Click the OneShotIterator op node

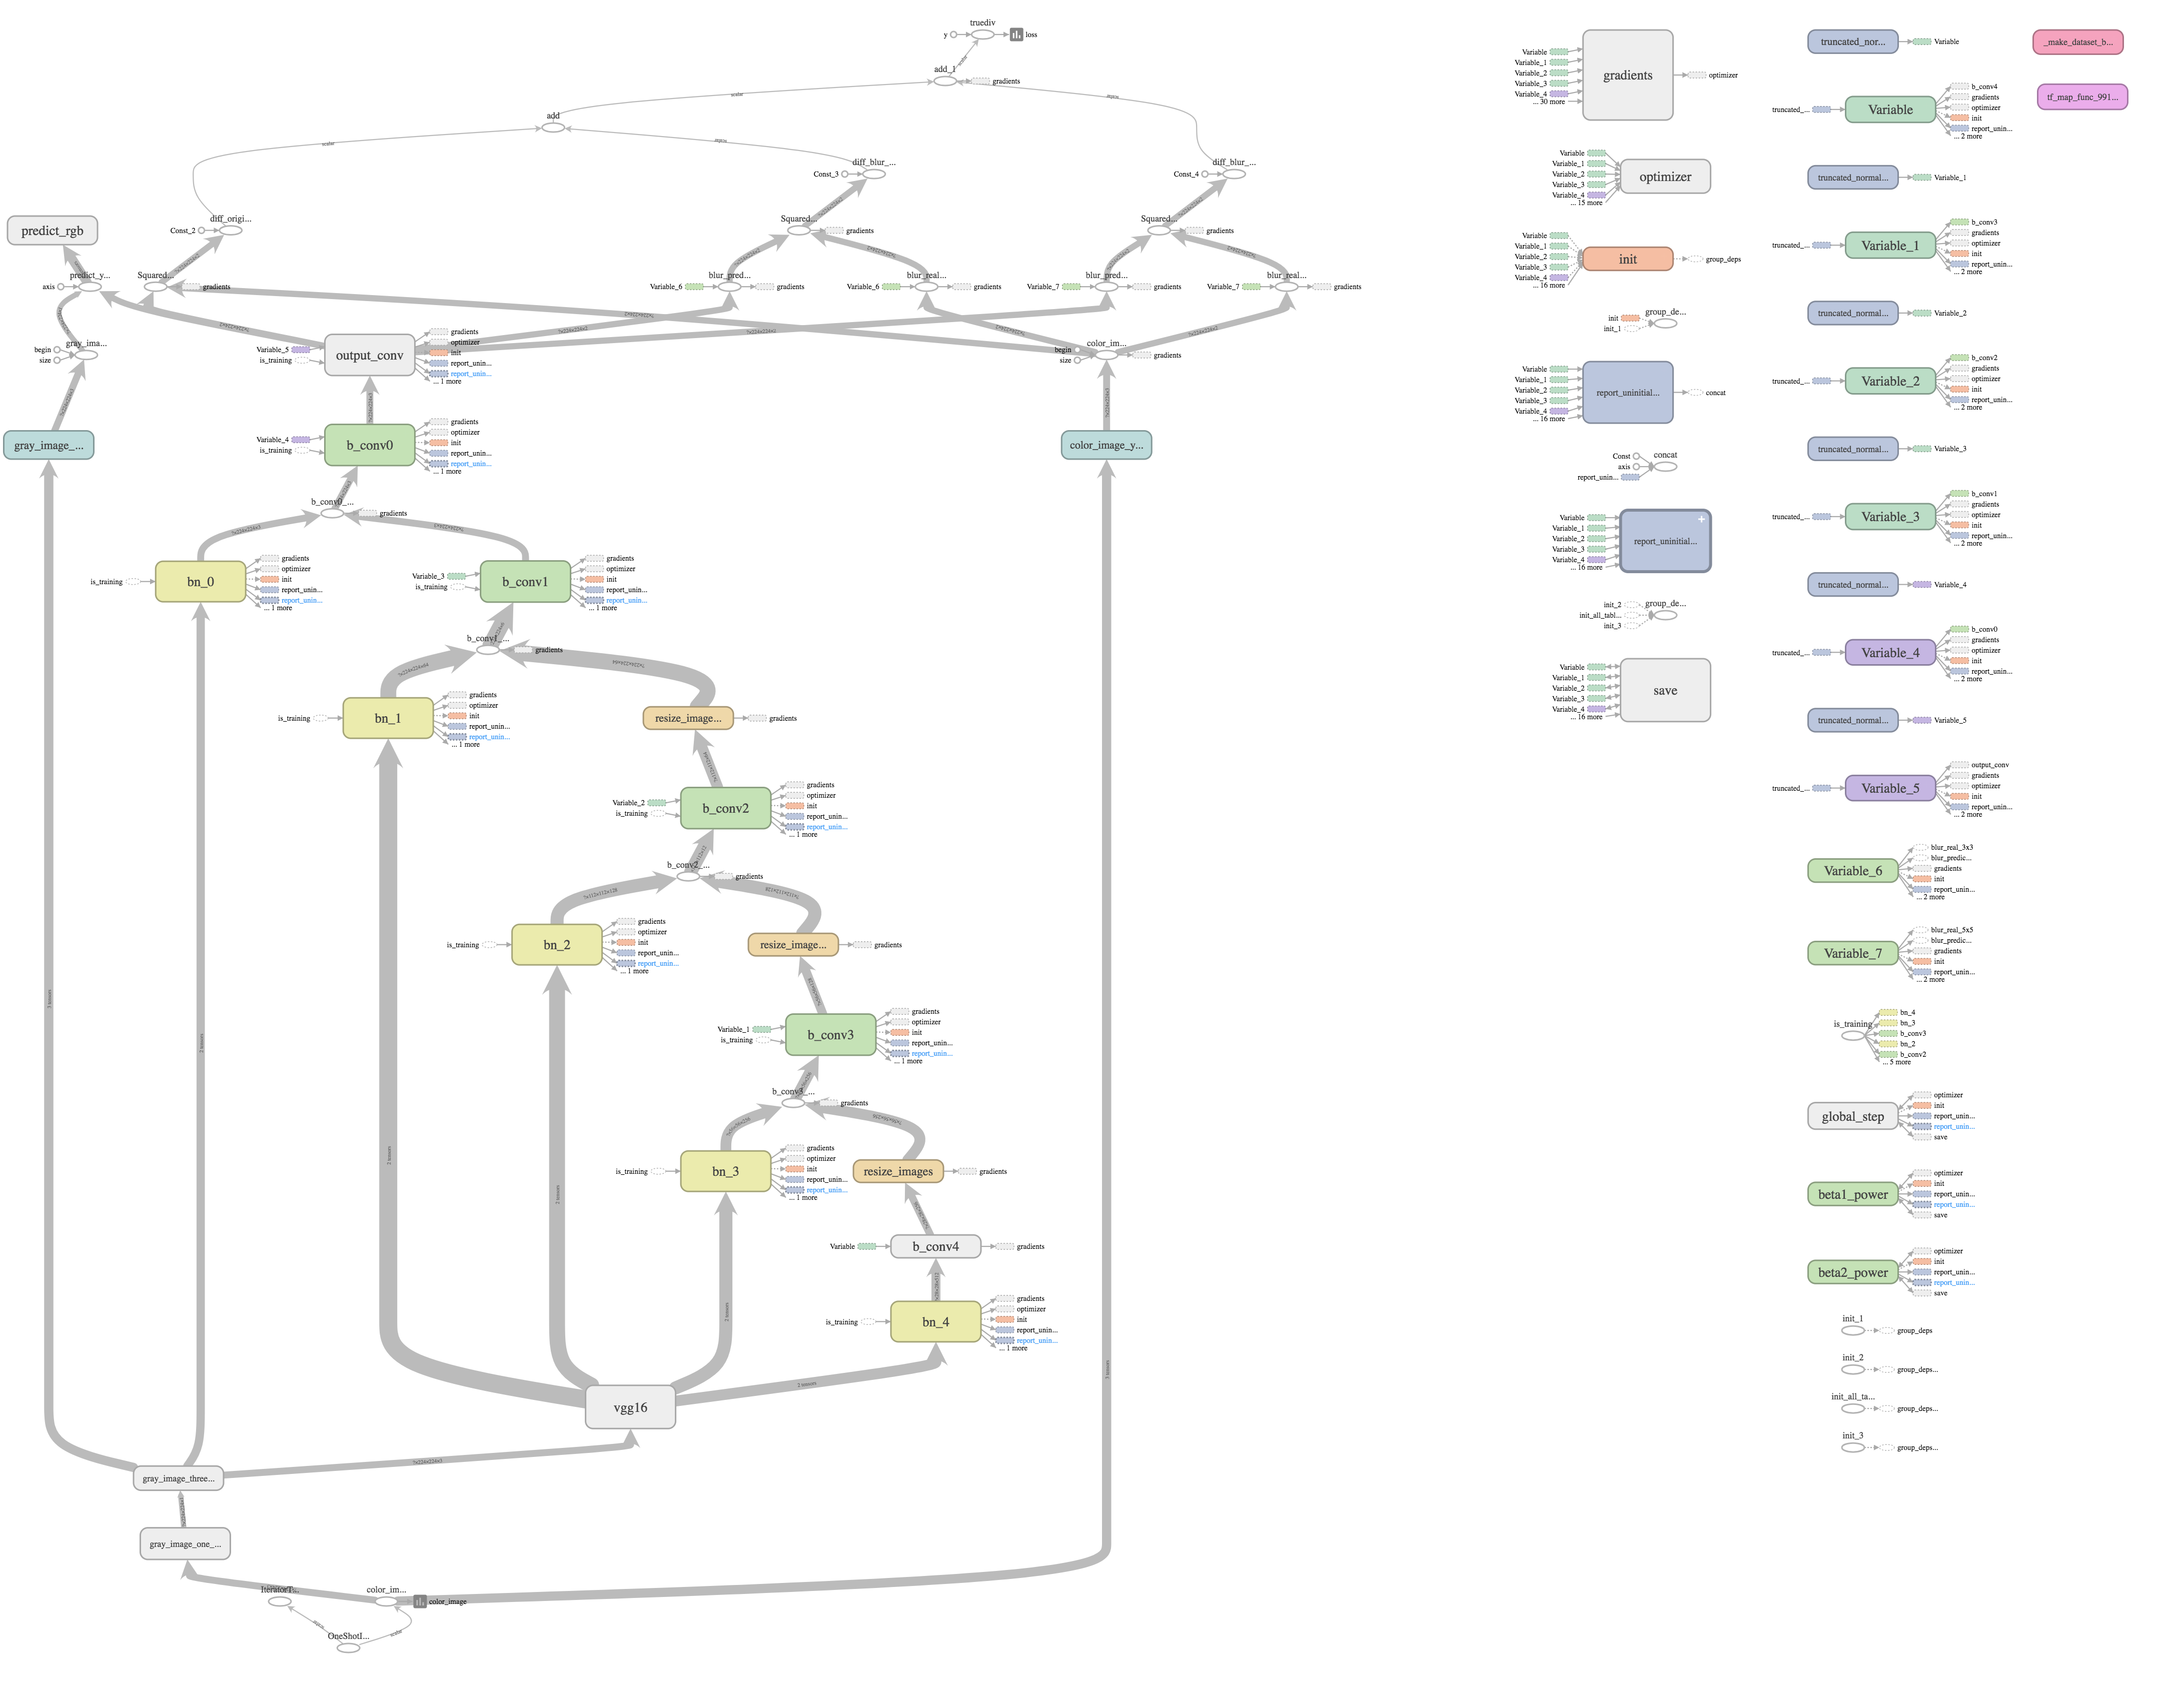pyautogui.click(x=348, y=1647)
